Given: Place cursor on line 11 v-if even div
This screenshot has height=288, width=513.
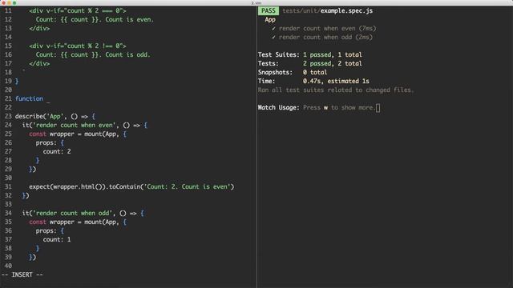Looking at the screenshot, I should [78, 10].
